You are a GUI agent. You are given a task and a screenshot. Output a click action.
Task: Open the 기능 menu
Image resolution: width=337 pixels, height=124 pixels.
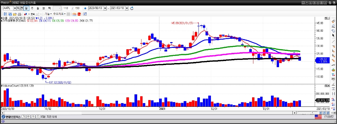[x=48, y=14]
